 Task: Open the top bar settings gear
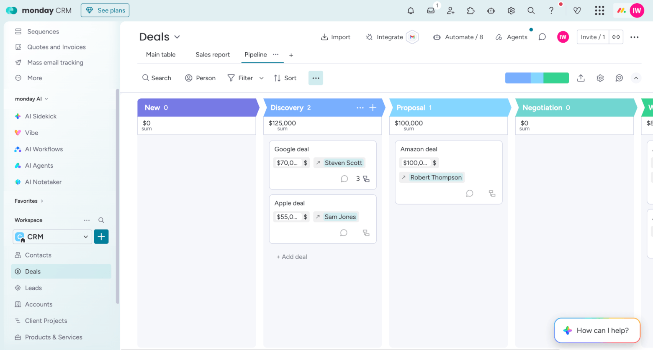coord(511,10)
